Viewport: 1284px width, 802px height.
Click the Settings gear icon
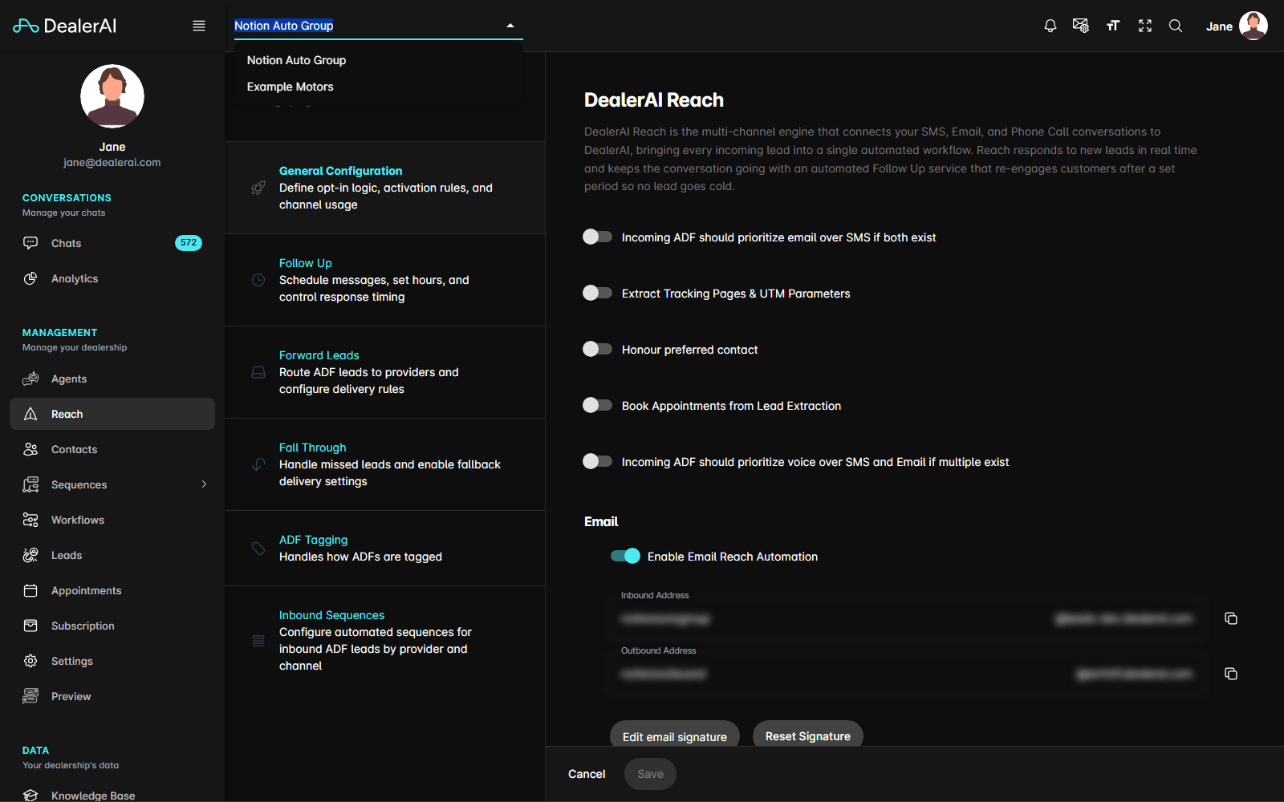[30, 661]
